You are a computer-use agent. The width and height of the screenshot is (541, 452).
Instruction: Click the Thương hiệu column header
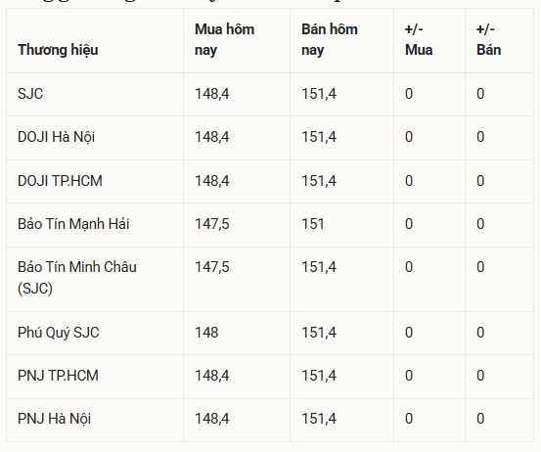pyautogui.click(x=58, y=50)
